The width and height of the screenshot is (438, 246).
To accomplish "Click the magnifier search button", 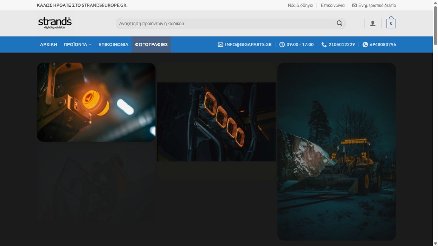I will coord(339,23).
